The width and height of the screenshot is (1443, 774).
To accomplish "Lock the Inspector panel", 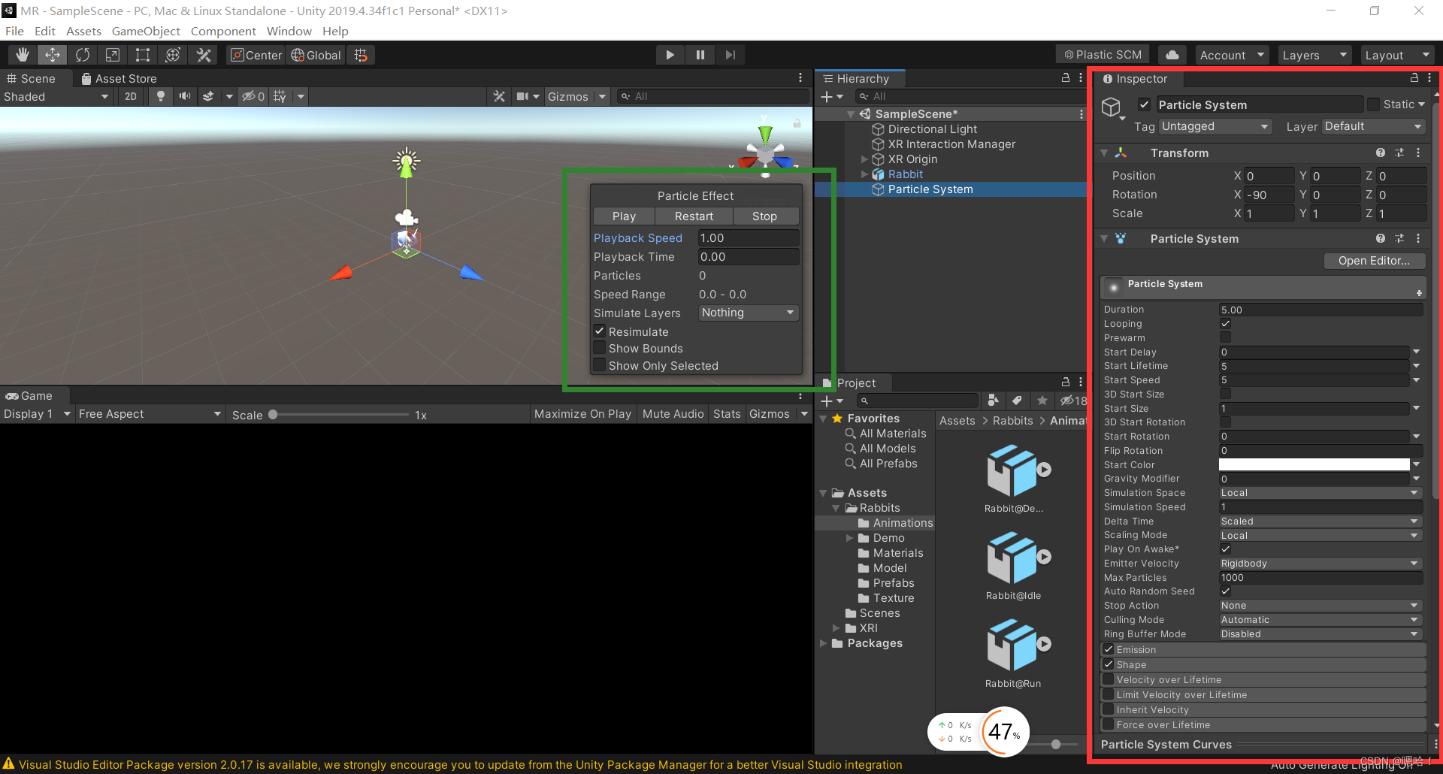I will [1414, 78].
